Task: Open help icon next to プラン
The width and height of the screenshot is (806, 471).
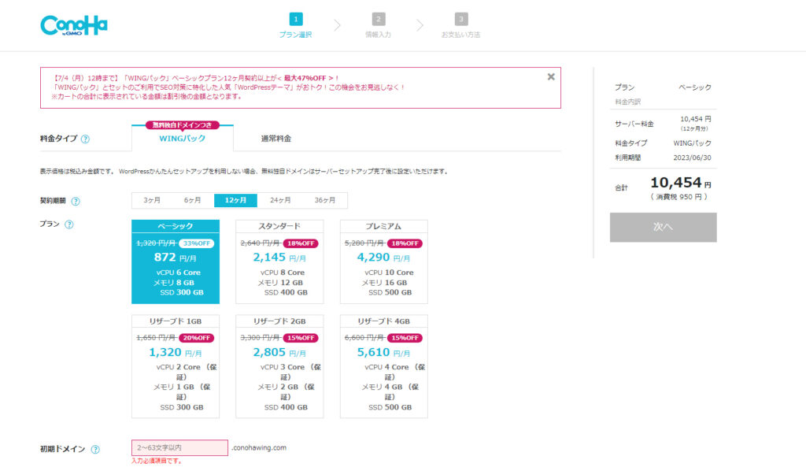Action: pos(69,224)
